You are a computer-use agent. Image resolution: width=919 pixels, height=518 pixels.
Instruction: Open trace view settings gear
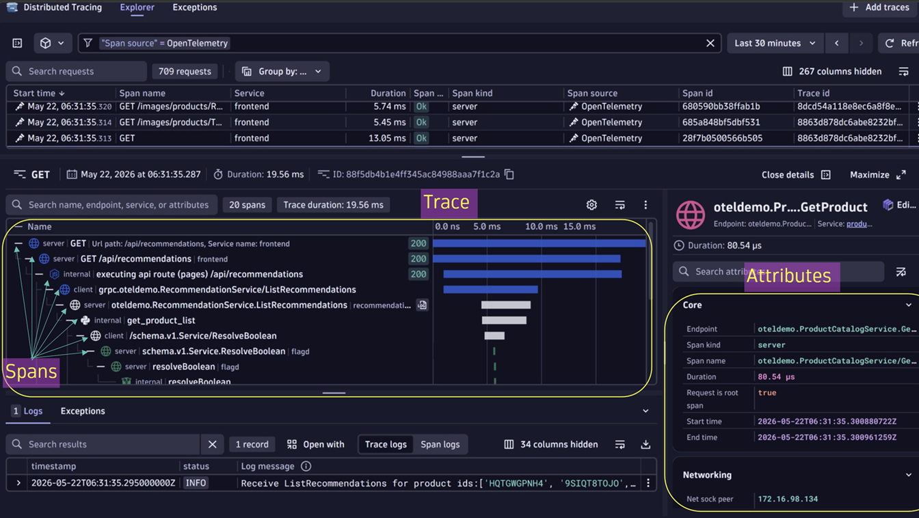pyautogui.click(x=591, y=205)
